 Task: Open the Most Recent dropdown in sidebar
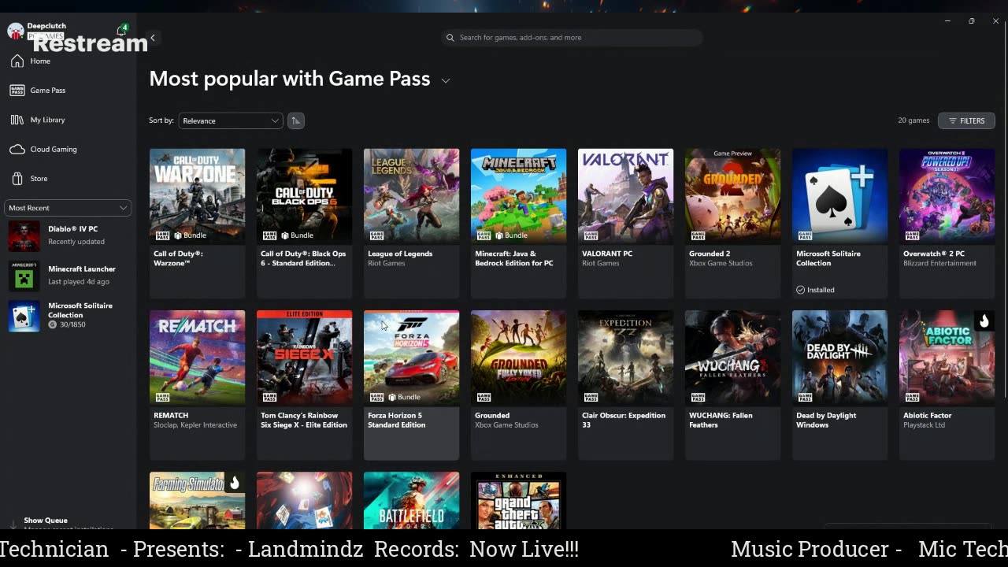tap(68, 208)
